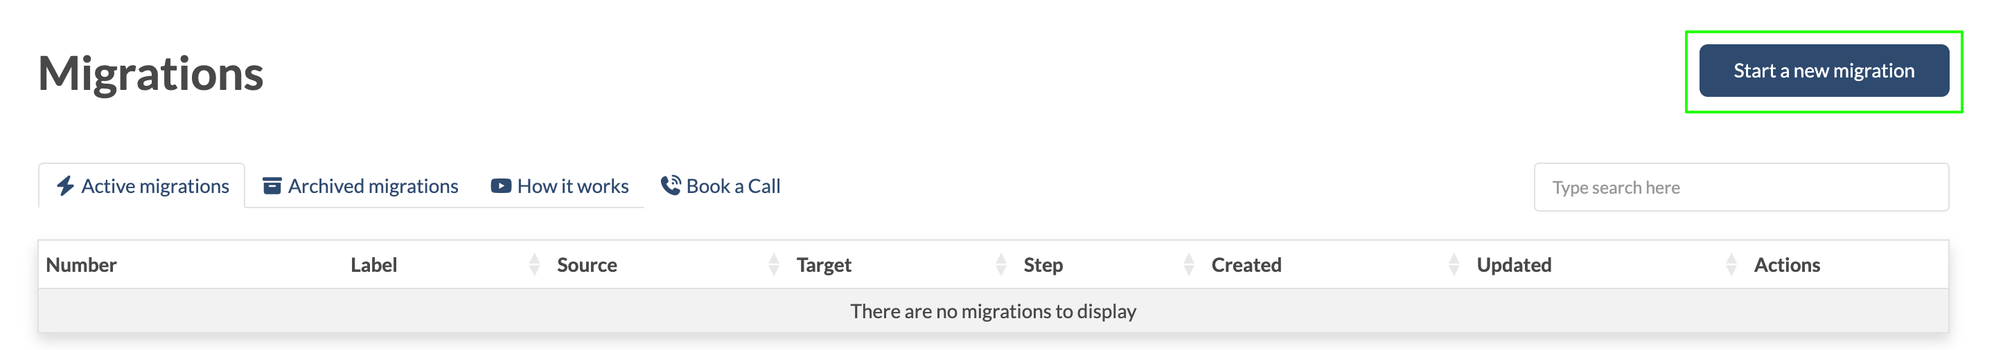Sort by Label using its sort arrows
2012x350 pixels.
pyautogui.click(x=534, y=265)
